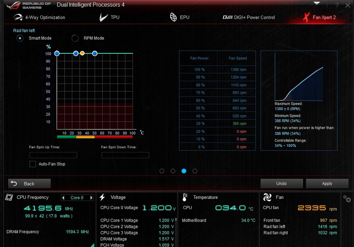Click the Fan panel fan icon
Image resolution: width=354 pixels, height=247 pixels.
click(267, 197)
